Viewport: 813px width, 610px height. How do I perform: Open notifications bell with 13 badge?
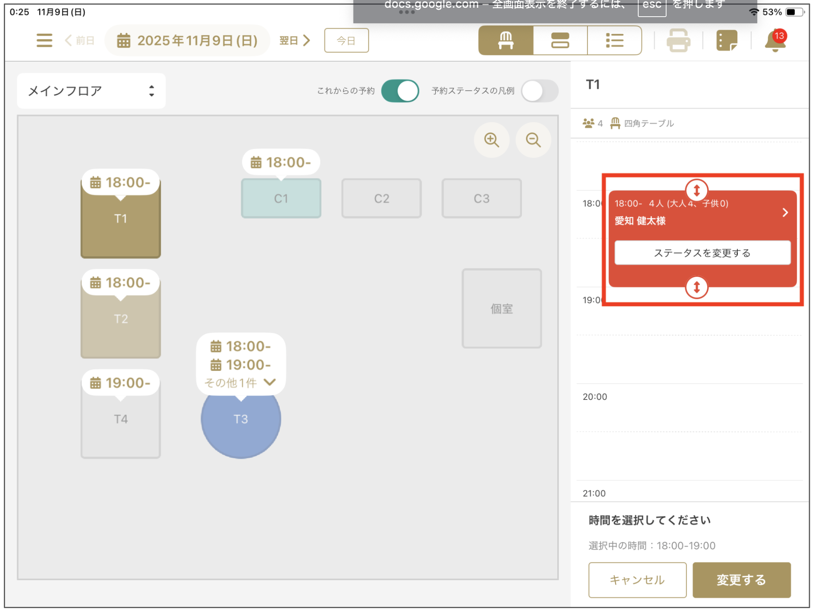click(774, 40)
